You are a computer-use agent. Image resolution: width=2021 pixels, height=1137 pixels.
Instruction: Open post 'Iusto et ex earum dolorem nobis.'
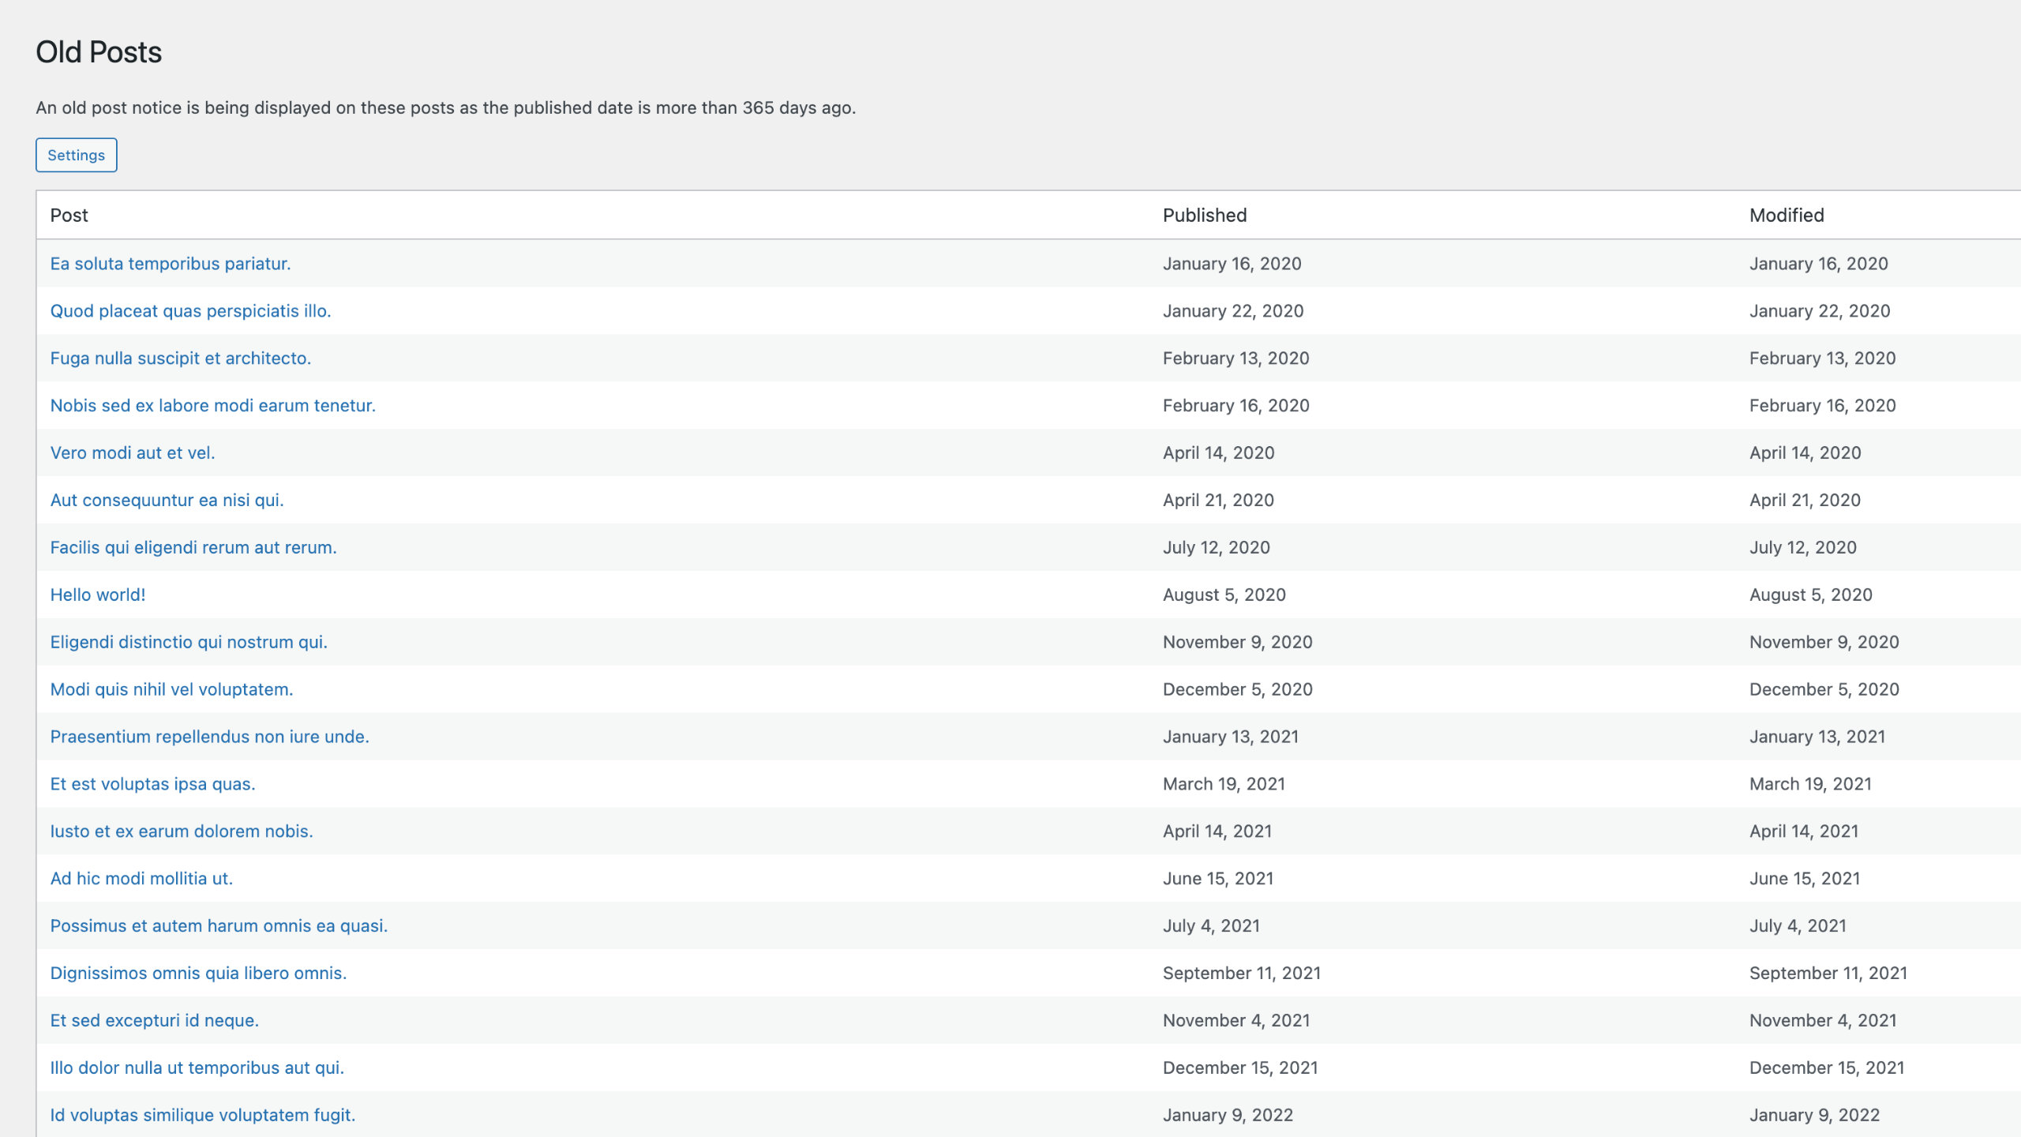coord(182,832)
